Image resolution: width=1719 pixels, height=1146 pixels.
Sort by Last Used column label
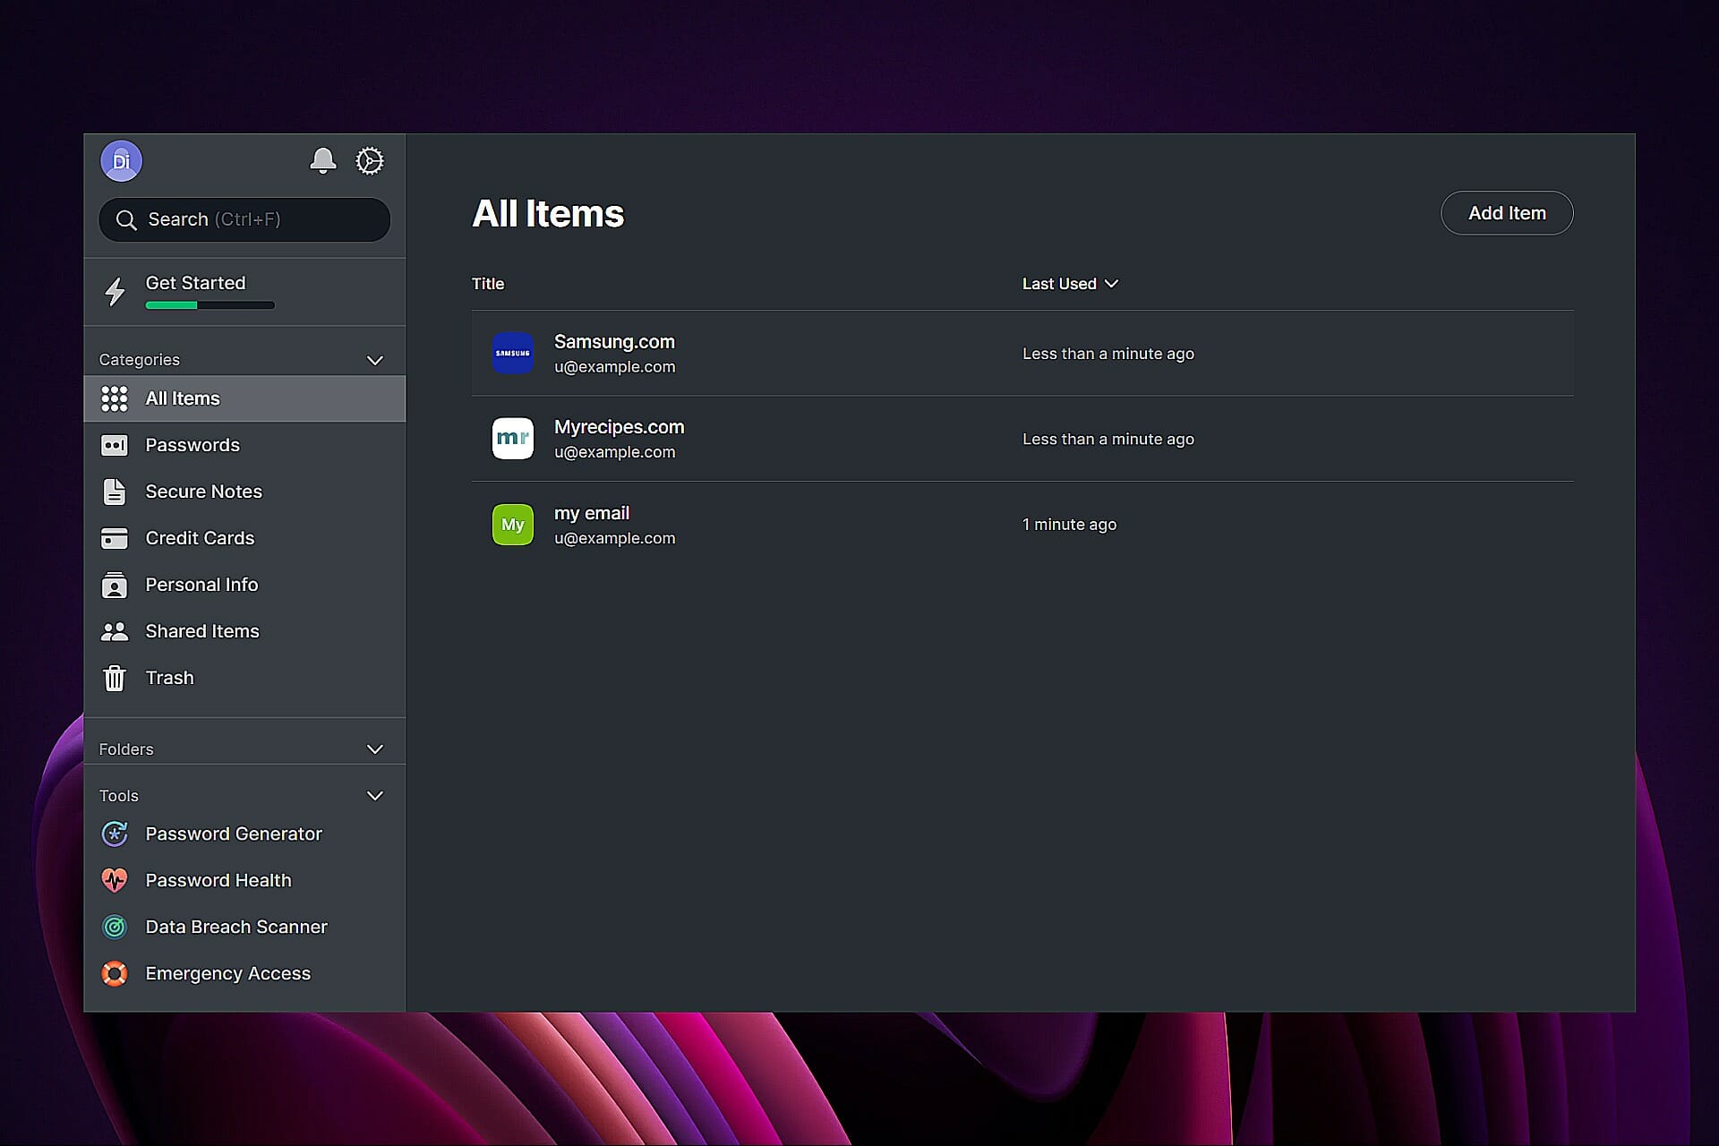tap(1059, 284)
